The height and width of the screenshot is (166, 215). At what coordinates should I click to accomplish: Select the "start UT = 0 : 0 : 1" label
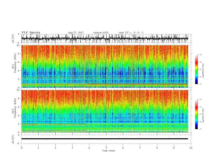[x=131, y=33]
